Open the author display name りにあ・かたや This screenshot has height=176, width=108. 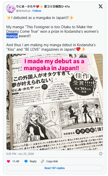pos(26,6)
